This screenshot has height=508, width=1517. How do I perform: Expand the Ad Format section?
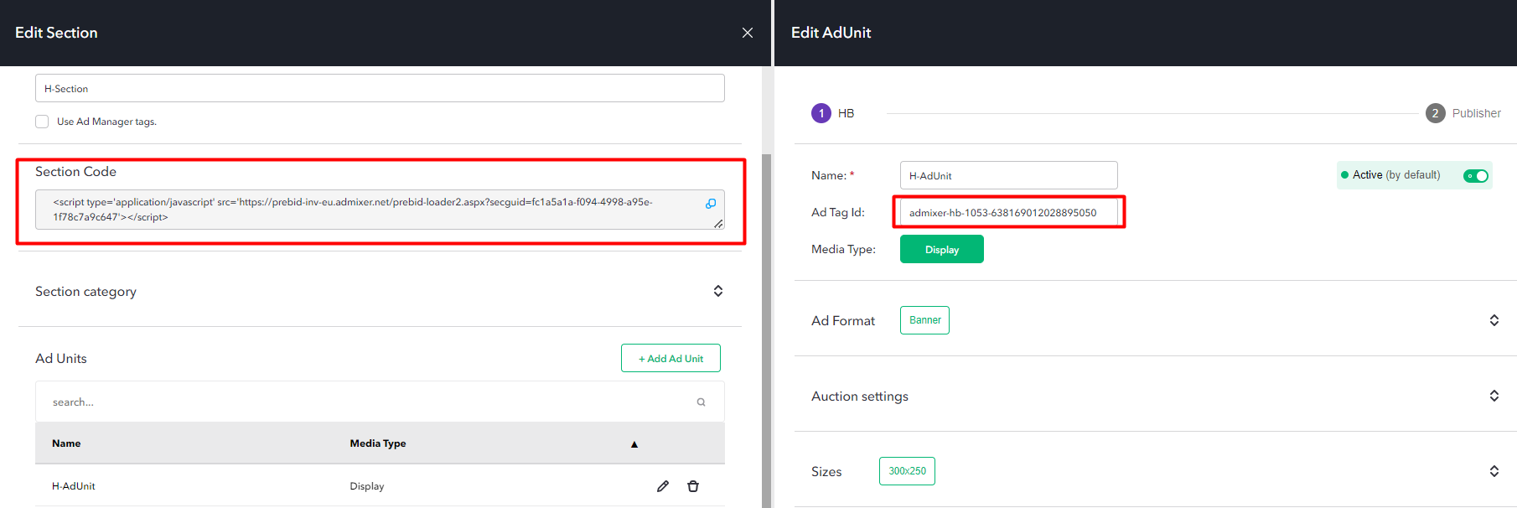click(1494, 320)
